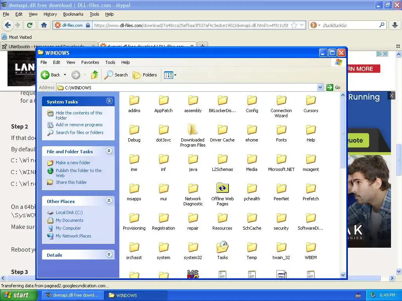The height and width of the screenshot is (301, 402).
Task: Open Search in the WINDOWS explorer toolbar
Action: (116, 75)
